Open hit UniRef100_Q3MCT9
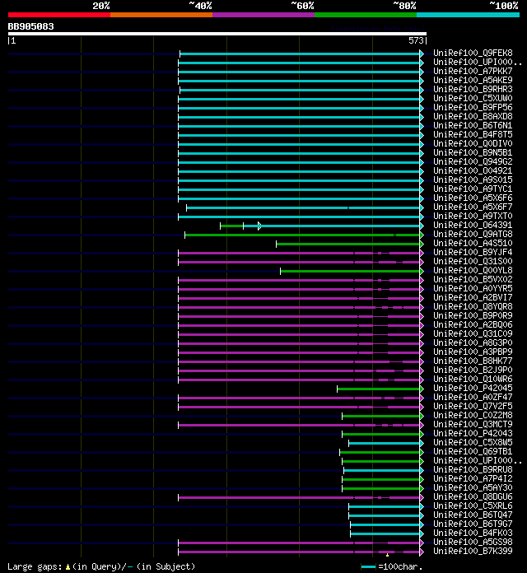Screen dimensions: 527x573 pyautogui.click(x=473, y=424)
